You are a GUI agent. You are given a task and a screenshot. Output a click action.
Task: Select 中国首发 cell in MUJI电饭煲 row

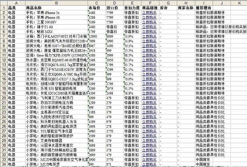(204, 164)
